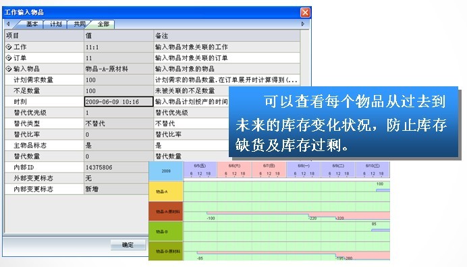Select the 全部 tab
This screenshot has height=267, width=467.
(x=103, y=24)
